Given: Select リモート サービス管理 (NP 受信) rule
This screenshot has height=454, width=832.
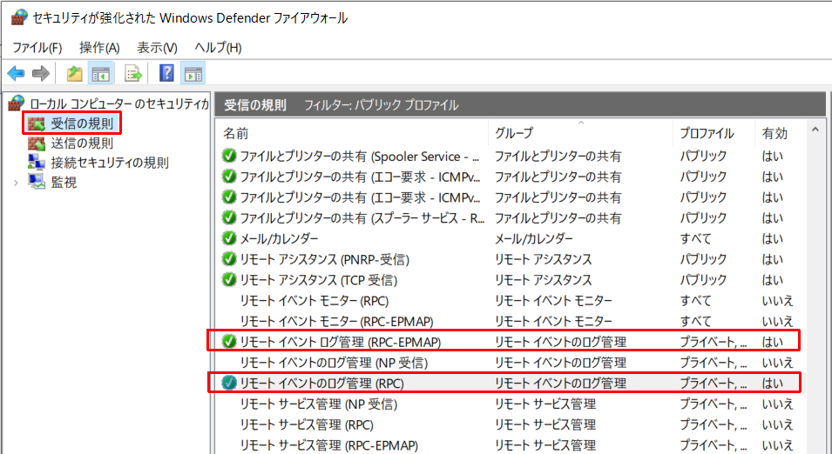Looking at the screenshot, I should click(x=319, y=404).
